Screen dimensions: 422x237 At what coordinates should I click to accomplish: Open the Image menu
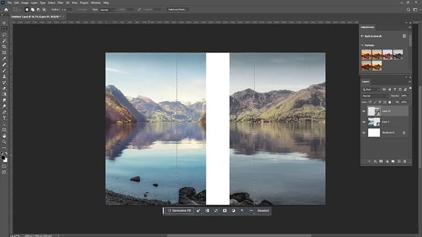tap(25, 3)
